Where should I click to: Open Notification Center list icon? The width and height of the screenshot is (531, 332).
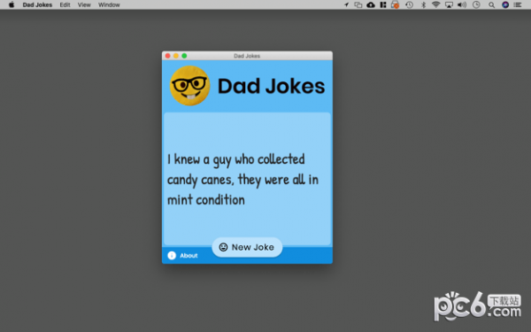coord(518,4)
